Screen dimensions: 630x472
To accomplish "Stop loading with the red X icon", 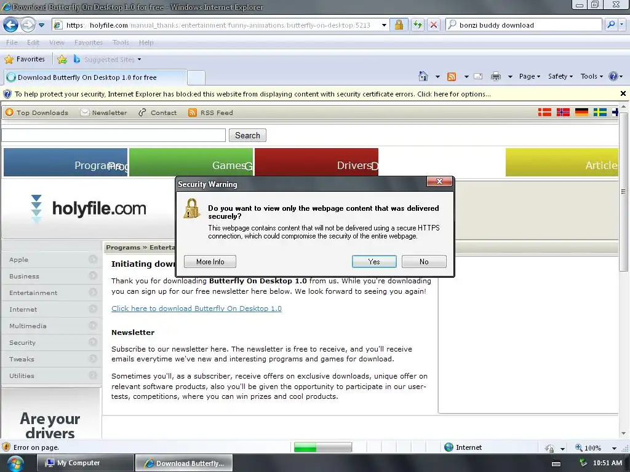I will [434, 25].
